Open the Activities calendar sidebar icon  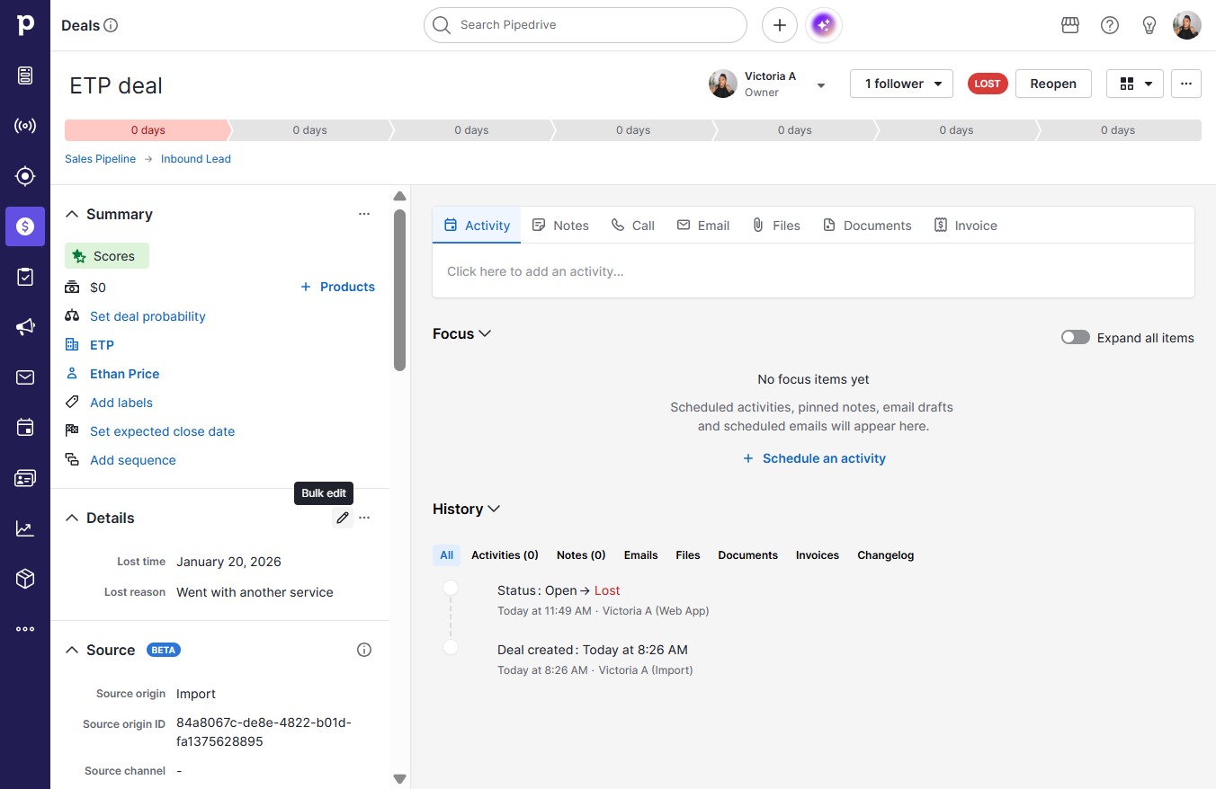click(25, 428)
